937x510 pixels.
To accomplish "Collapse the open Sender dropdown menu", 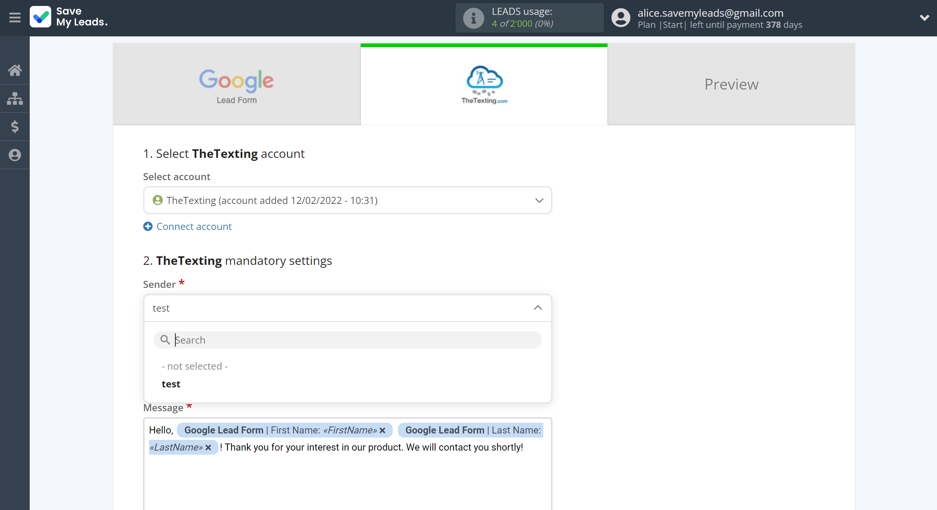I will tap(538, 308).
